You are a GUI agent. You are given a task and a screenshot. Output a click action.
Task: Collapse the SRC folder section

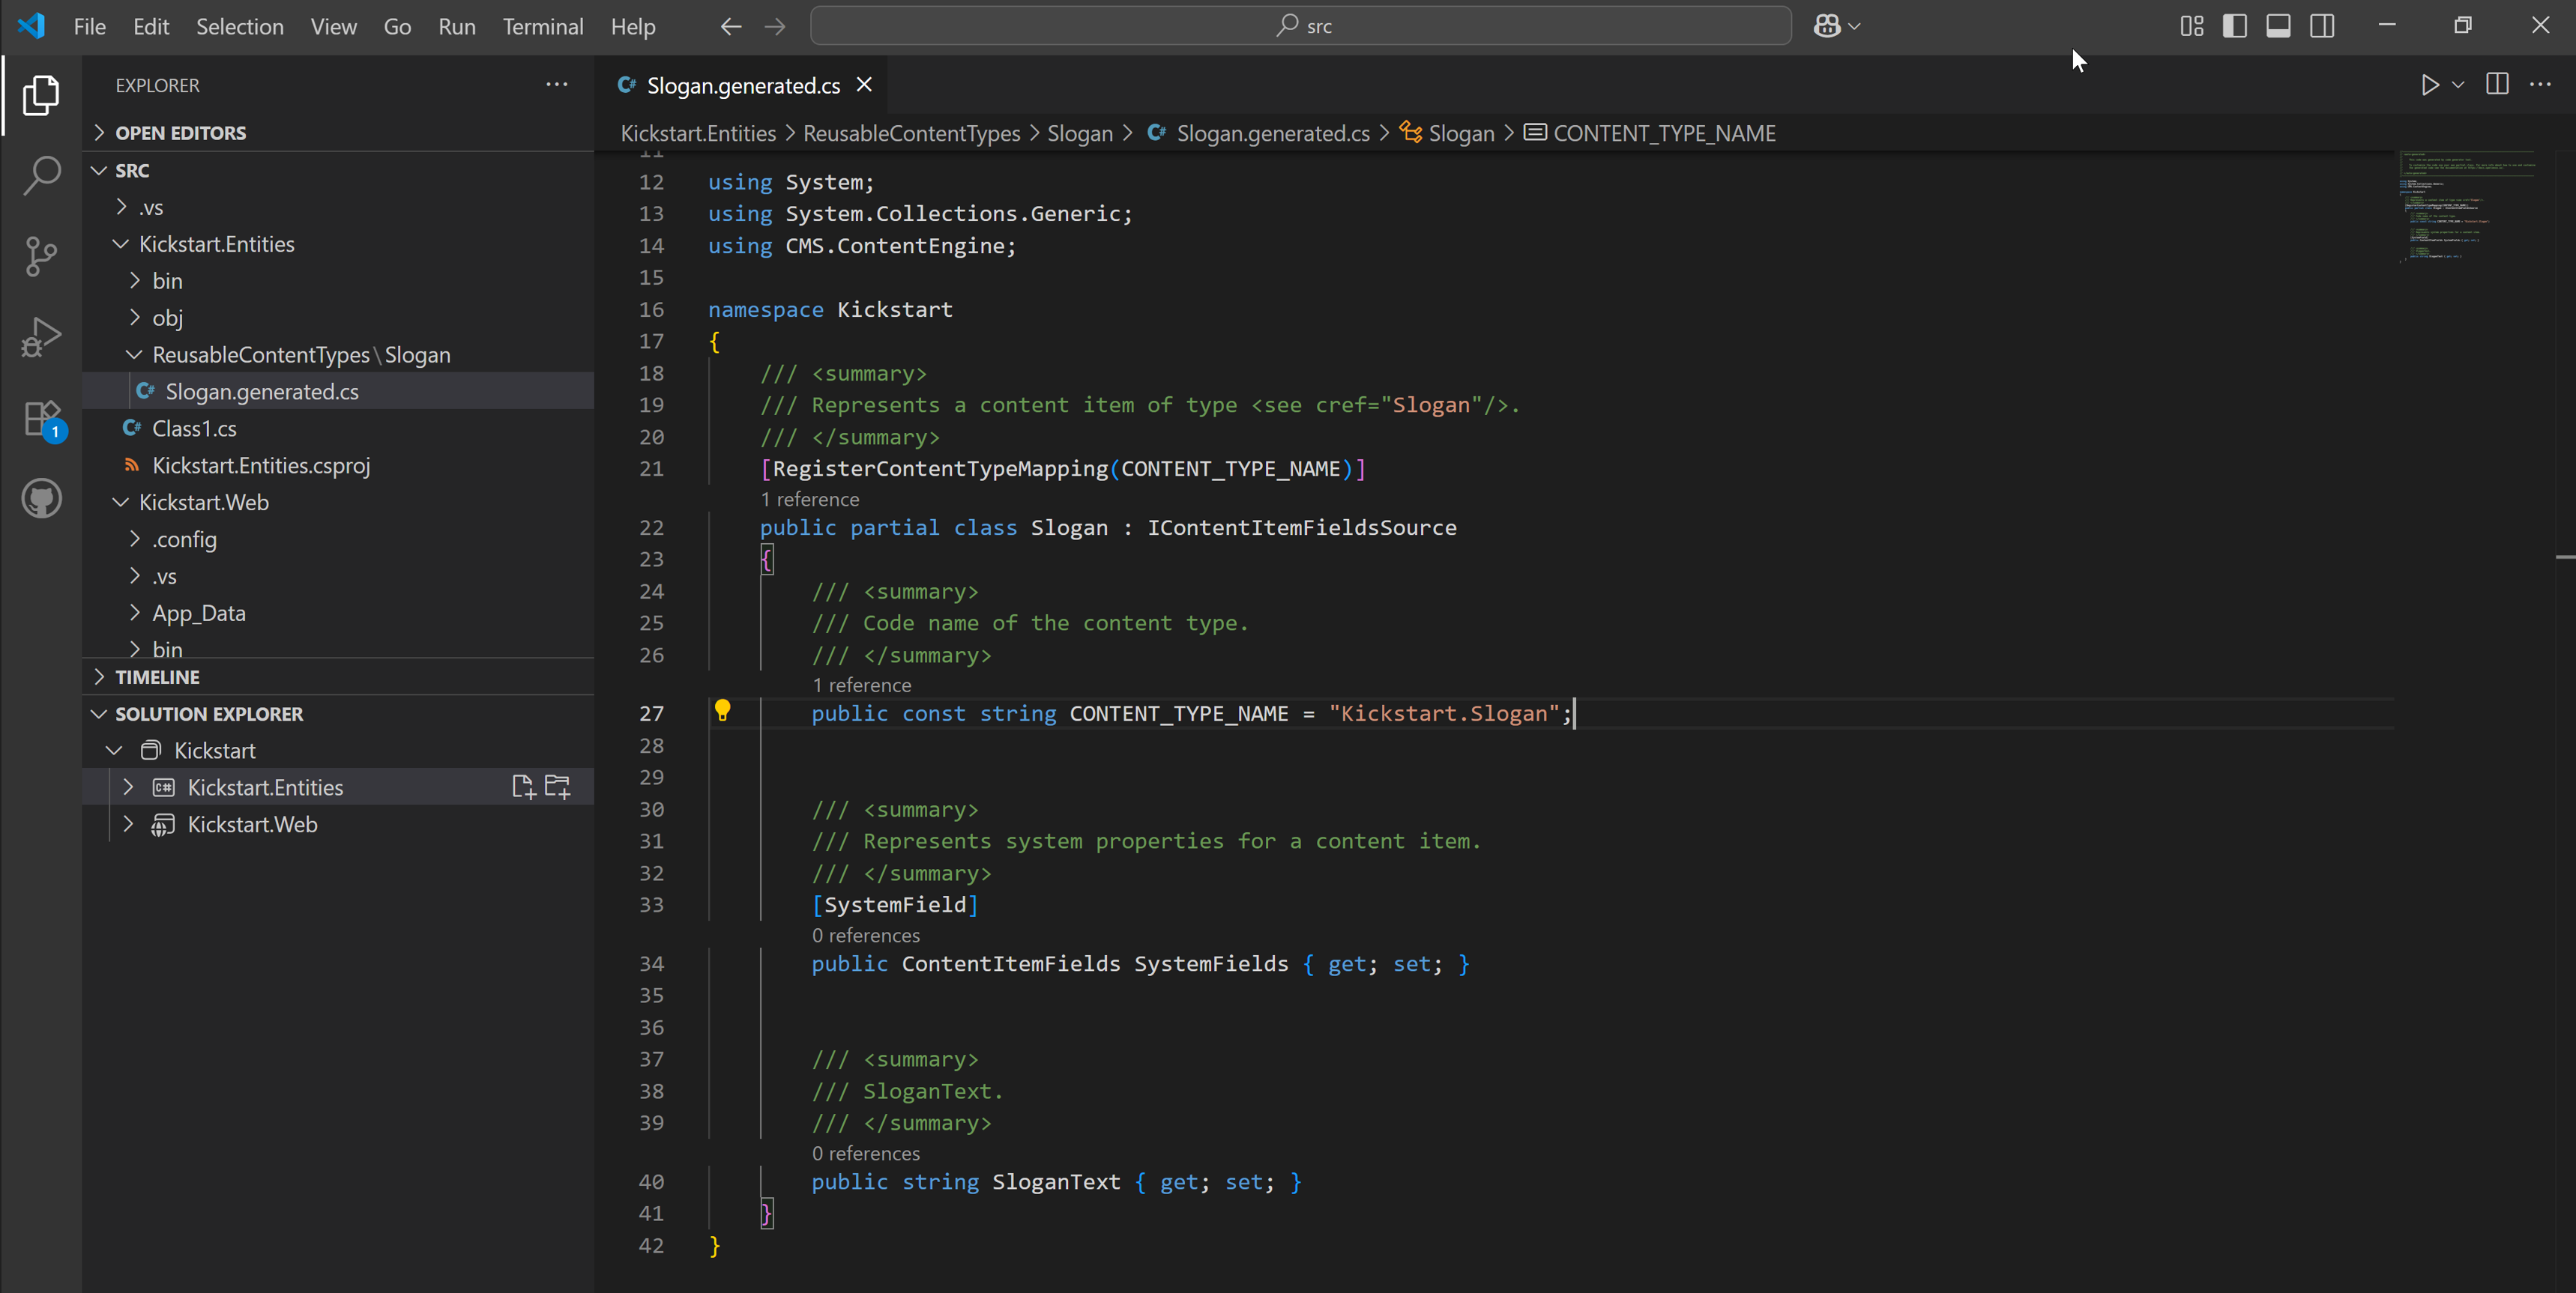[x=338, y=171]
